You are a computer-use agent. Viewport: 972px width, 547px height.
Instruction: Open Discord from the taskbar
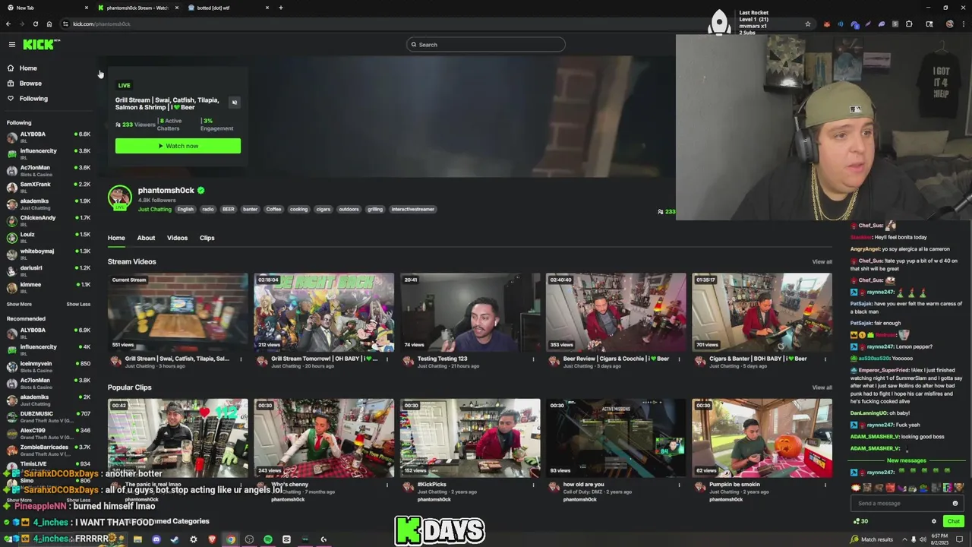(x=156, y=539)
